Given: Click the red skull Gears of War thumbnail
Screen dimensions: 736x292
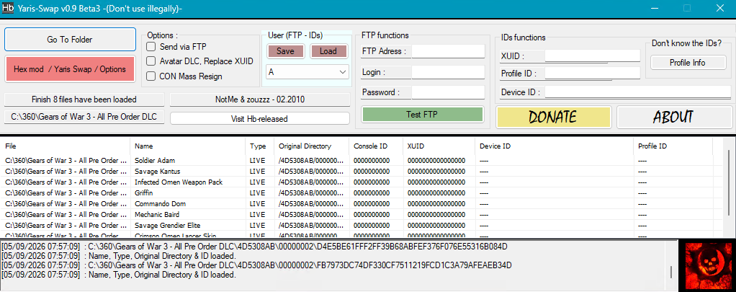Looking at the screenshot, I should pos(709,265).
